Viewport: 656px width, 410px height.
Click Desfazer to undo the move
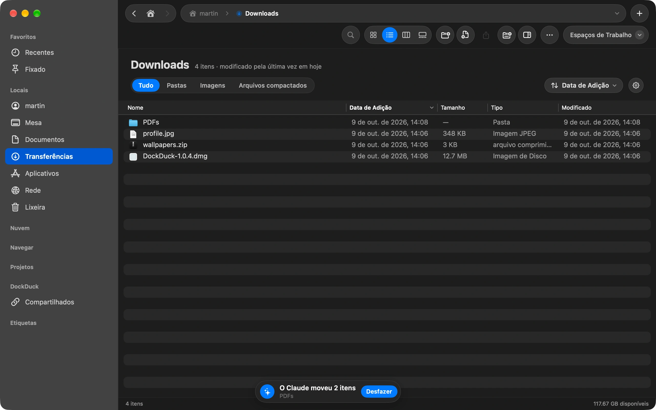(x=379, y=391)
